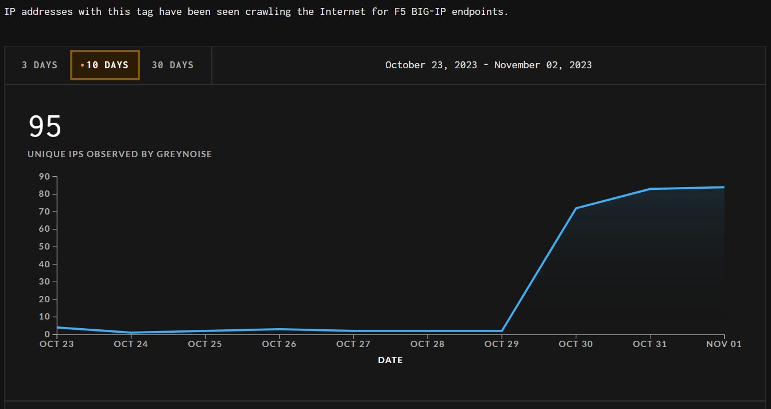Click the line data point at Oct 30
Screen dimensions: 771x409
tap(576, 208)
